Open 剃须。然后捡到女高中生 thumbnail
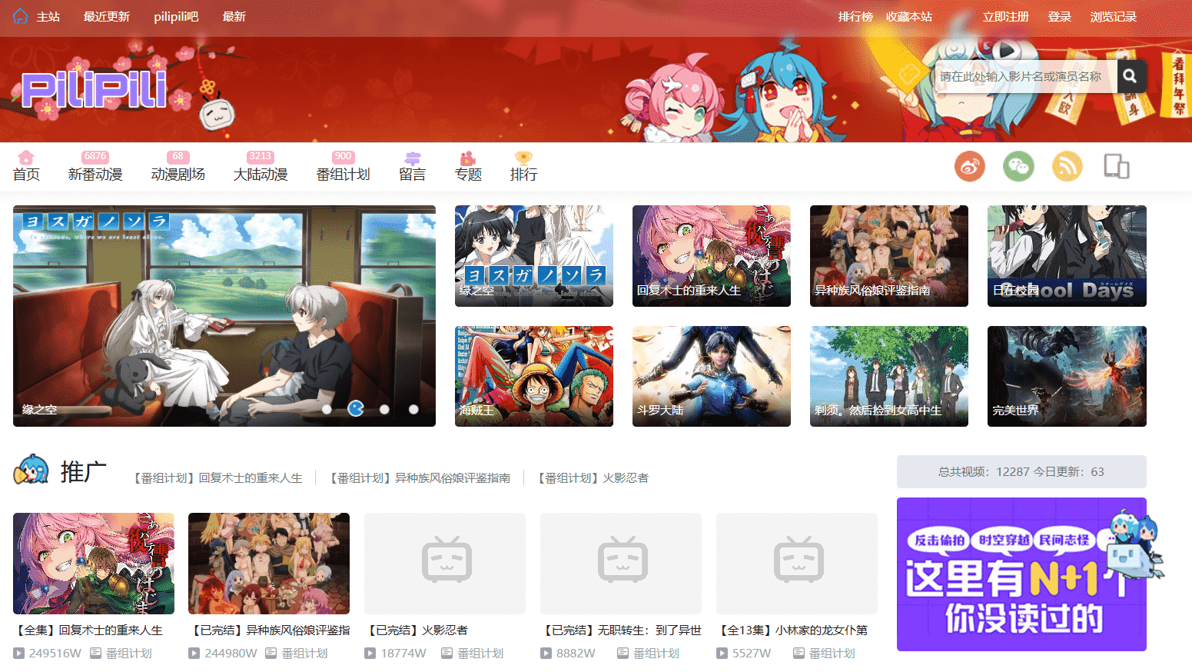 pos(889,376)
